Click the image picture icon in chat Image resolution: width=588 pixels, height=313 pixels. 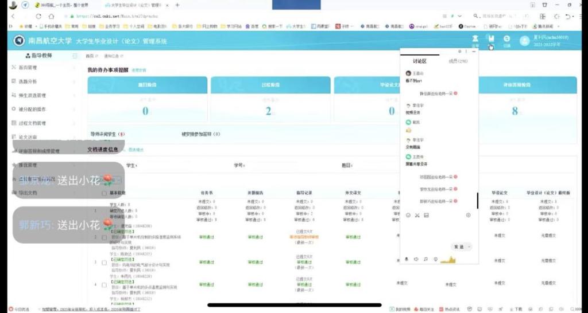[427, 216]
